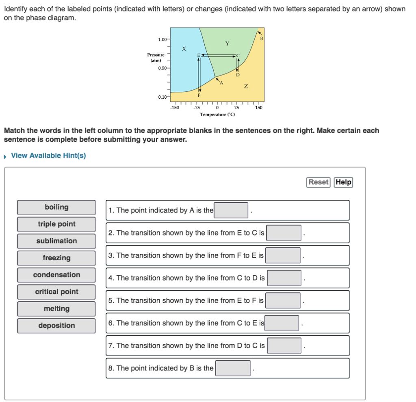This screenshot has height=402, width=416.
Task: Select the "sublimation" word tile
Action: pos(56,241)
